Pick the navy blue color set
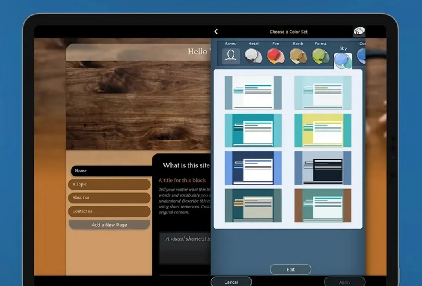Viewport: 422px width, 286px height. coord(253,168)
